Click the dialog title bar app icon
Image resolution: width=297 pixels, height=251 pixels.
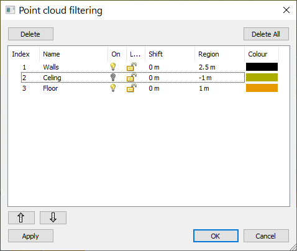(x=10, y=10)
